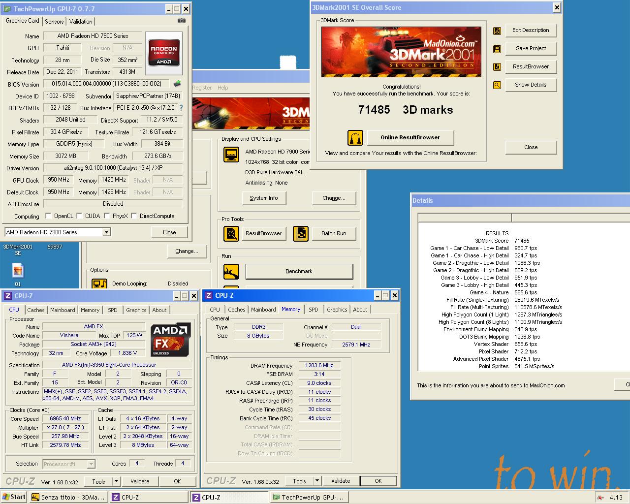The height and width of the screenshot is (504, 630).
Task: Click the display monitor icon in Display and CPU Settings
Action: pos(231,155)
